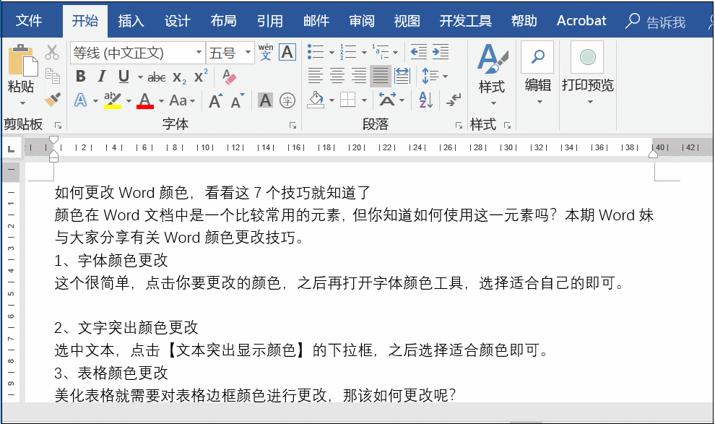Click first-line indent ruler marker

click(54, 139)
